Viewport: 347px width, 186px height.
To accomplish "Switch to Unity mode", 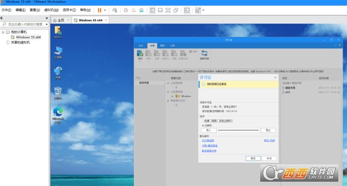I will pyautogui.click(x=176, y=10).
